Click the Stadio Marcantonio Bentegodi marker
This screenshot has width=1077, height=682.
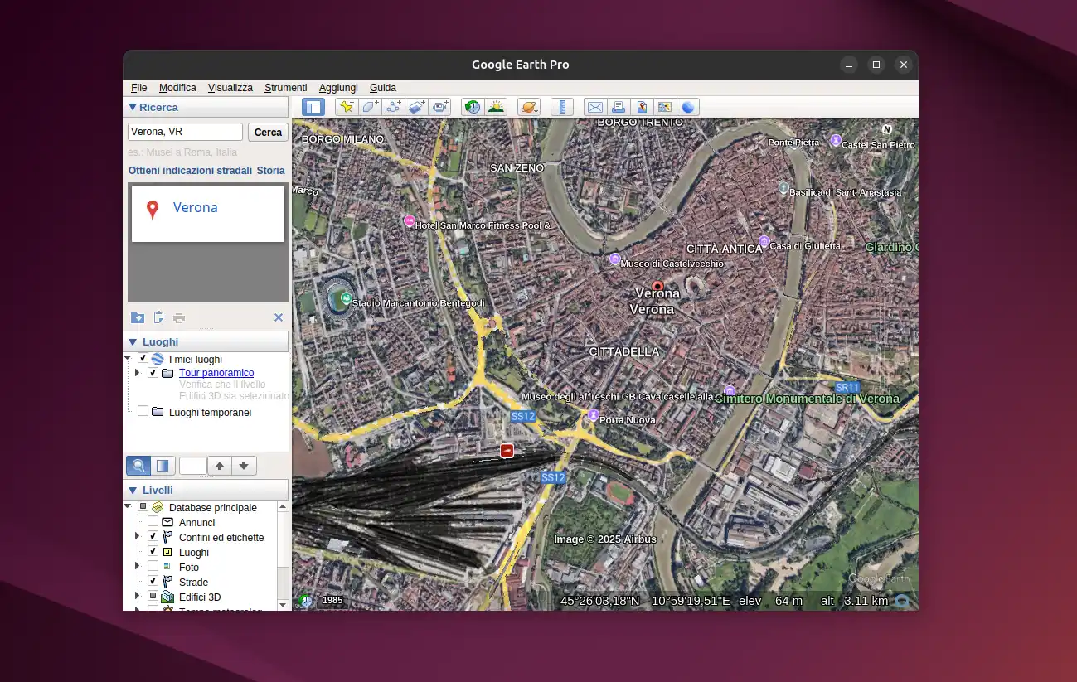click(347, 298)
